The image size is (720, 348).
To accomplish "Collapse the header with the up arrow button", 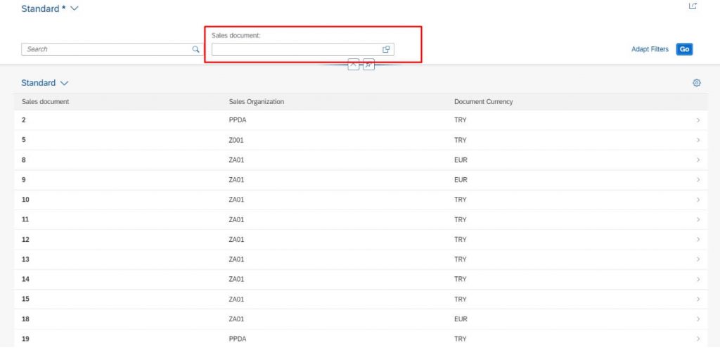I will pos(353,65).
